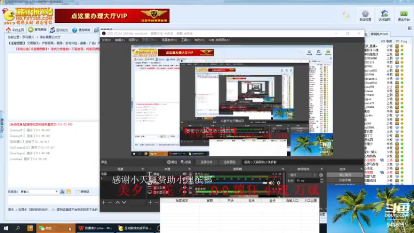Open source properties via gear icon 属性

click(172, 162)
